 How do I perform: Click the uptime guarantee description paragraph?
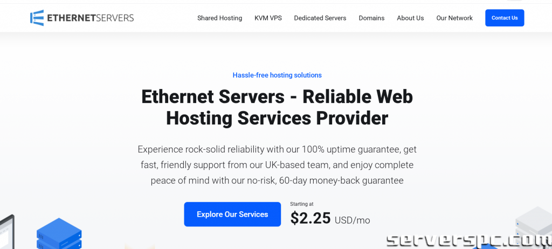click(x=277, y=165)
